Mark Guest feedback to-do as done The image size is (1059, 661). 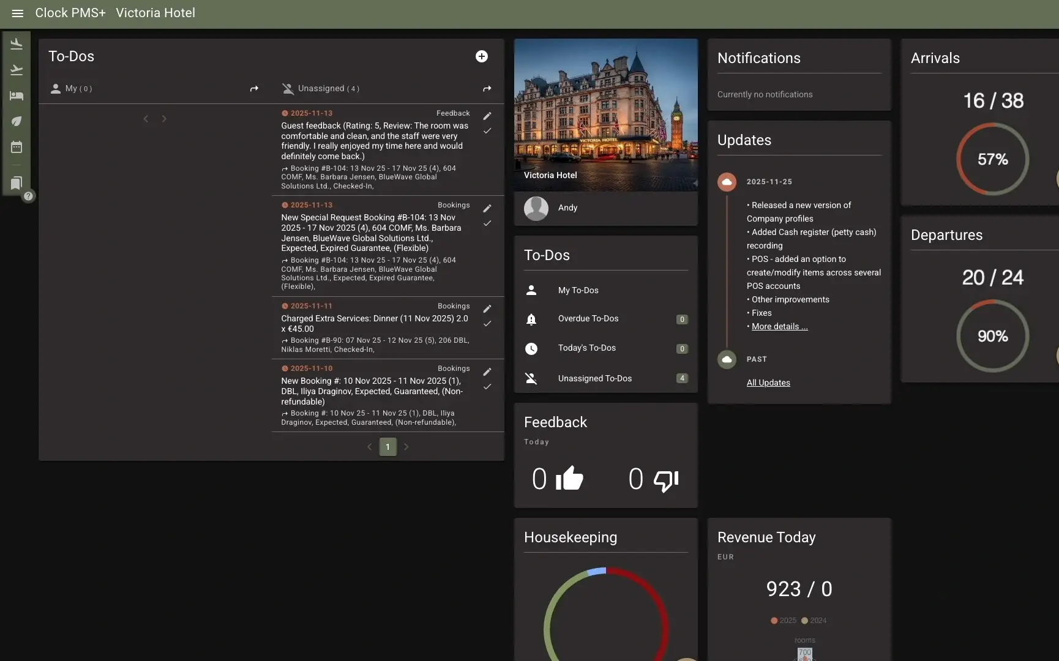pos(487,131)
